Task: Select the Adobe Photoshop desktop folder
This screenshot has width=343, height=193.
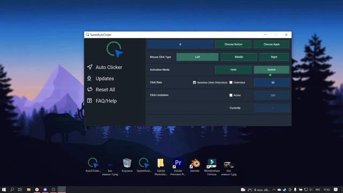Action: [161, 167]
